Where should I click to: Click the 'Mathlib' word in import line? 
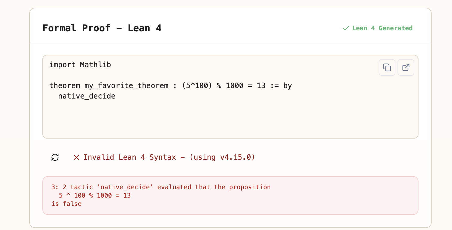95,65
